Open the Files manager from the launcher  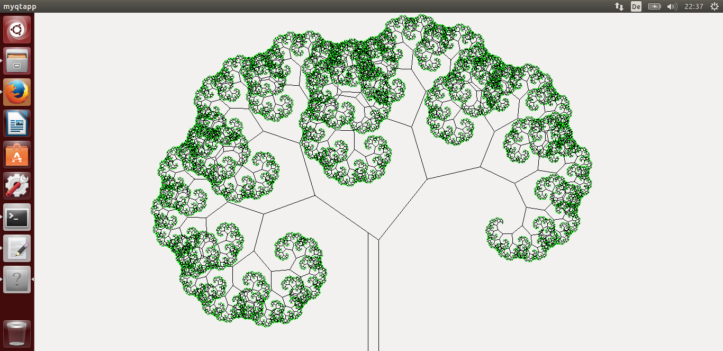(17, 61)
